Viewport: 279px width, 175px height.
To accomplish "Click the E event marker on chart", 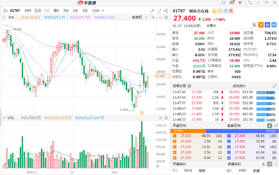I will coord(142,112).
